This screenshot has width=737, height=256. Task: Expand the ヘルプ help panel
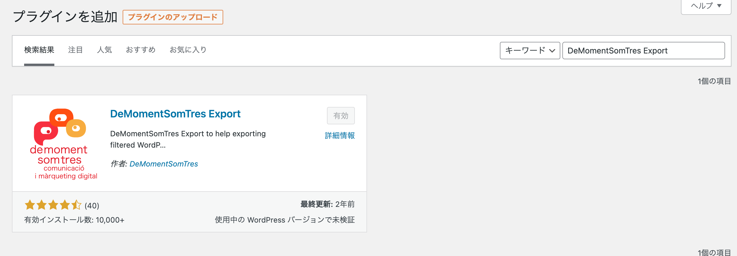coord(706,6)
